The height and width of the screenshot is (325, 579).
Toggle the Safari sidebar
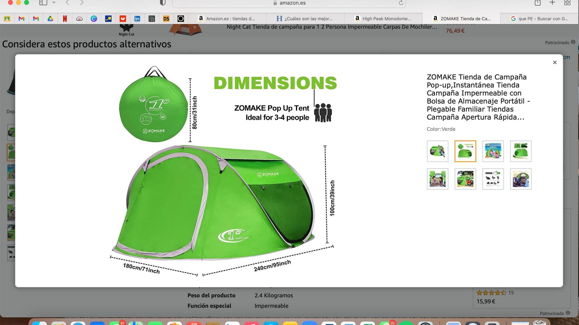click(43, 3)
